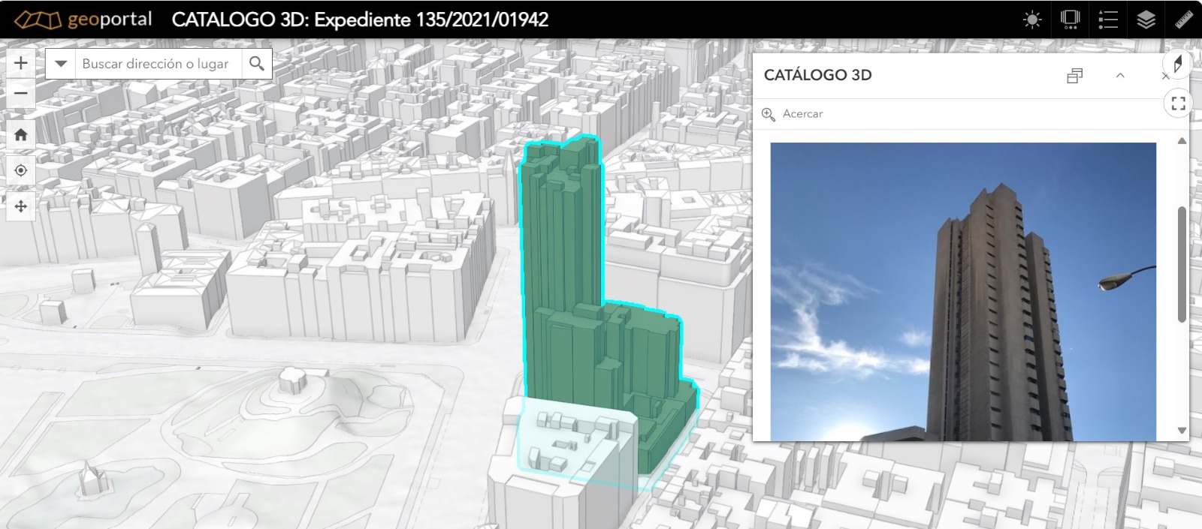Click the Acercar zoom-to link
Viewport: 1202px width, 529px height.
[793, 114]
